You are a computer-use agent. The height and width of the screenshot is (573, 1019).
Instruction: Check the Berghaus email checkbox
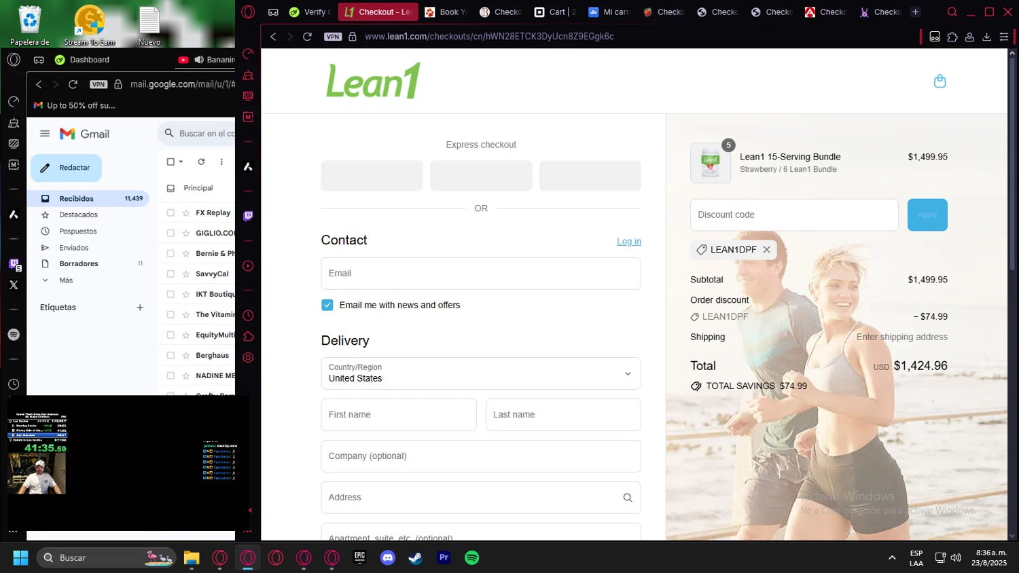[171, 355]
